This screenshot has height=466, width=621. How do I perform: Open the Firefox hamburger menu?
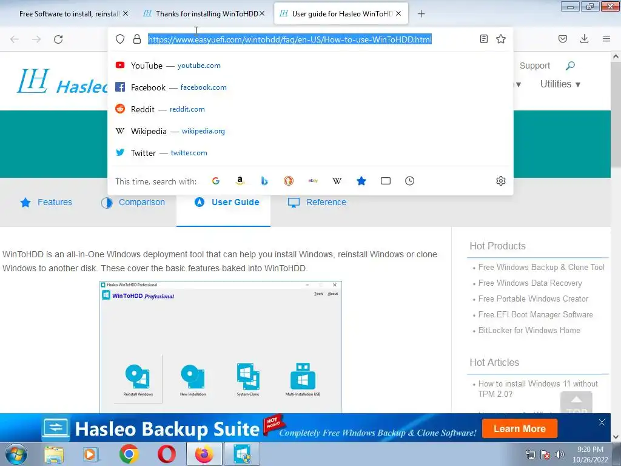(606, 39)
